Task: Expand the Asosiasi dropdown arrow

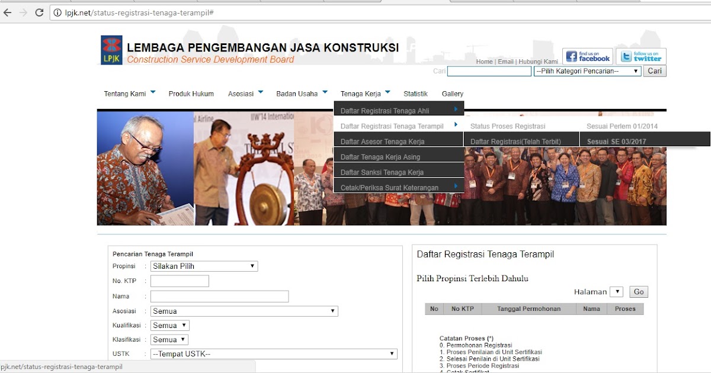Action: click(260, 92)
